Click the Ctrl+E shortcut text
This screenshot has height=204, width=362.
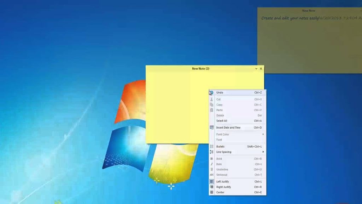[x=258, y=192]
